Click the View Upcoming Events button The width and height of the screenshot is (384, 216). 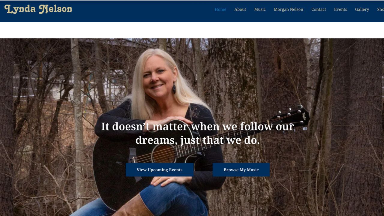coord(160,170)
